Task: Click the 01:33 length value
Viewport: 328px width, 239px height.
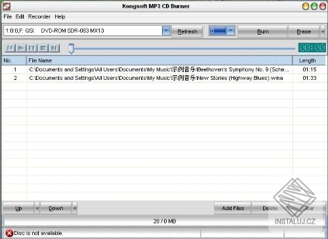Action: coord(310,78)
